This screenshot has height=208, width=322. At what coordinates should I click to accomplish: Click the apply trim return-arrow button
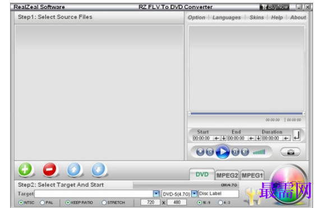click(297, 135)
